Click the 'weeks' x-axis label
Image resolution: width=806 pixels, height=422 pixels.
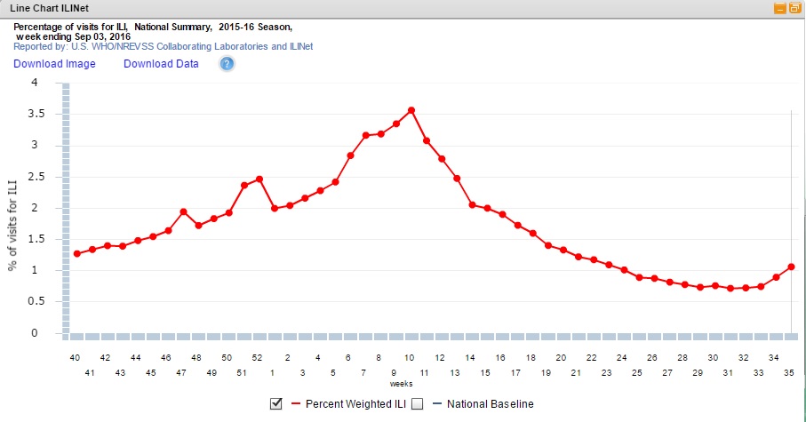coord(401,384)
